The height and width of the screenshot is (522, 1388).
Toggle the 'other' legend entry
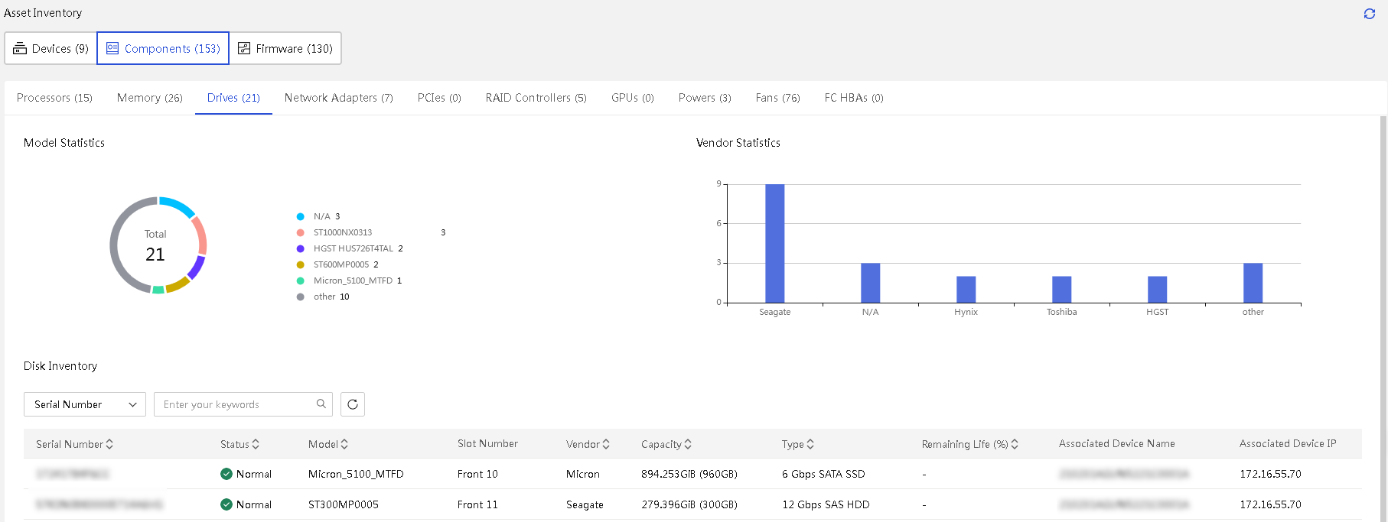pos(323,297)
